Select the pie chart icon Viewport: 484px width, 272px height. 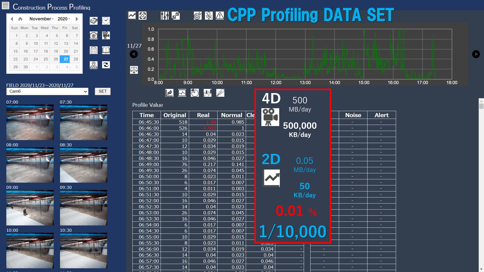click(x=195, y=93)
